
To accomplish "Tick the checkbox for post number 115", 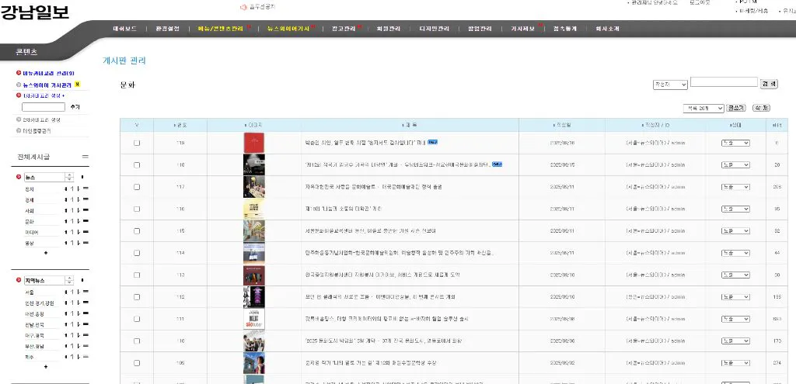I will pos(137,231).
